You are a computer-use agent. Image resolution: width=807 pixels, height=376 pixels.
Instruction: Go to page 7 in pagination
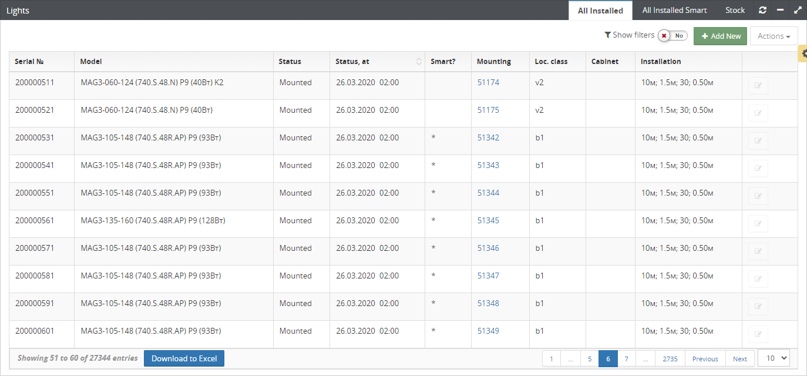627,359
